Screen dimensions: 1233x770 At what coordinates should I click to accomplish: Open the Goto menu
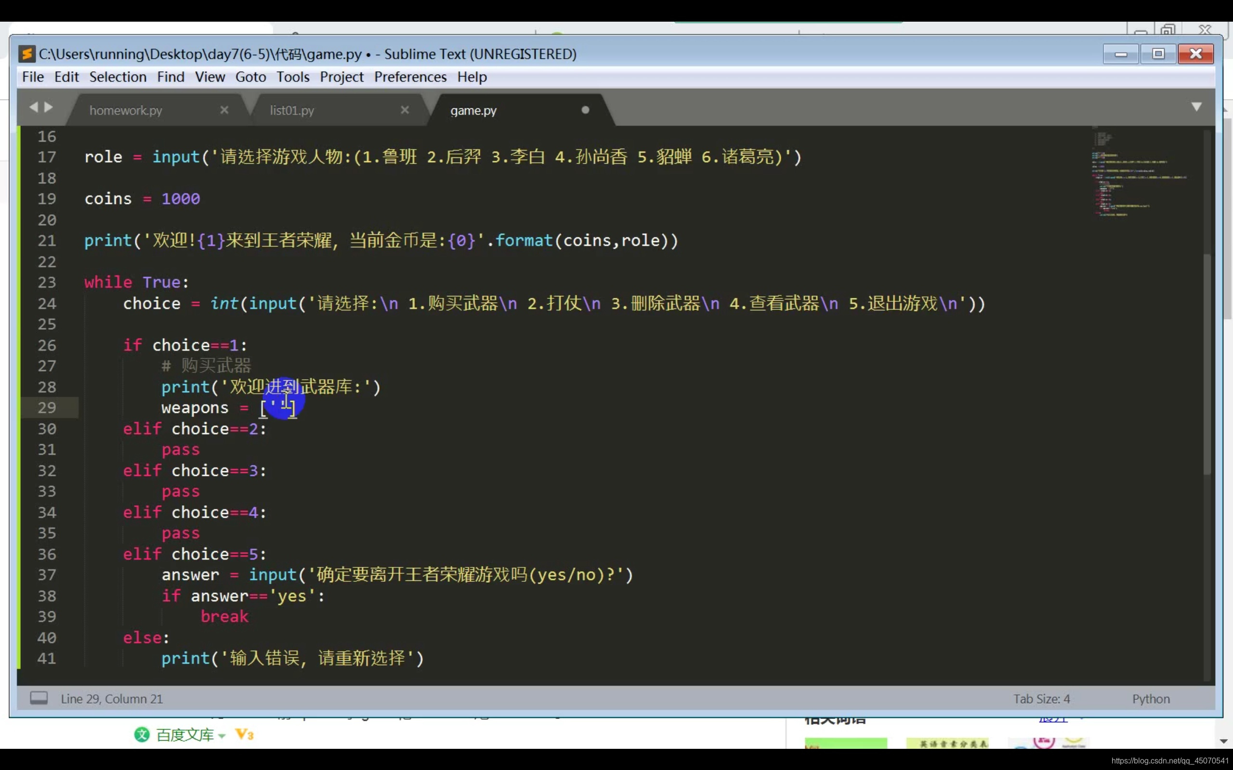tap(250, 77)
